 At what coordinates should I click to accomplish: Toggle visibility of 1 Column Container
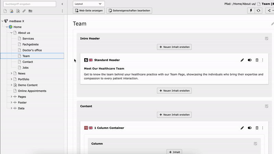250,128
